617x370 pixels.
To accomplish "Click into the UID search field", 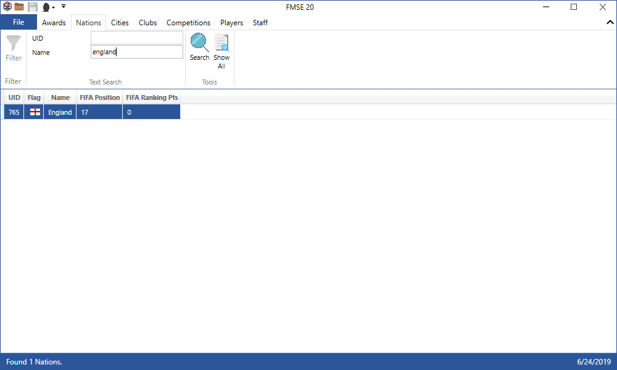I will pos(136,38).
